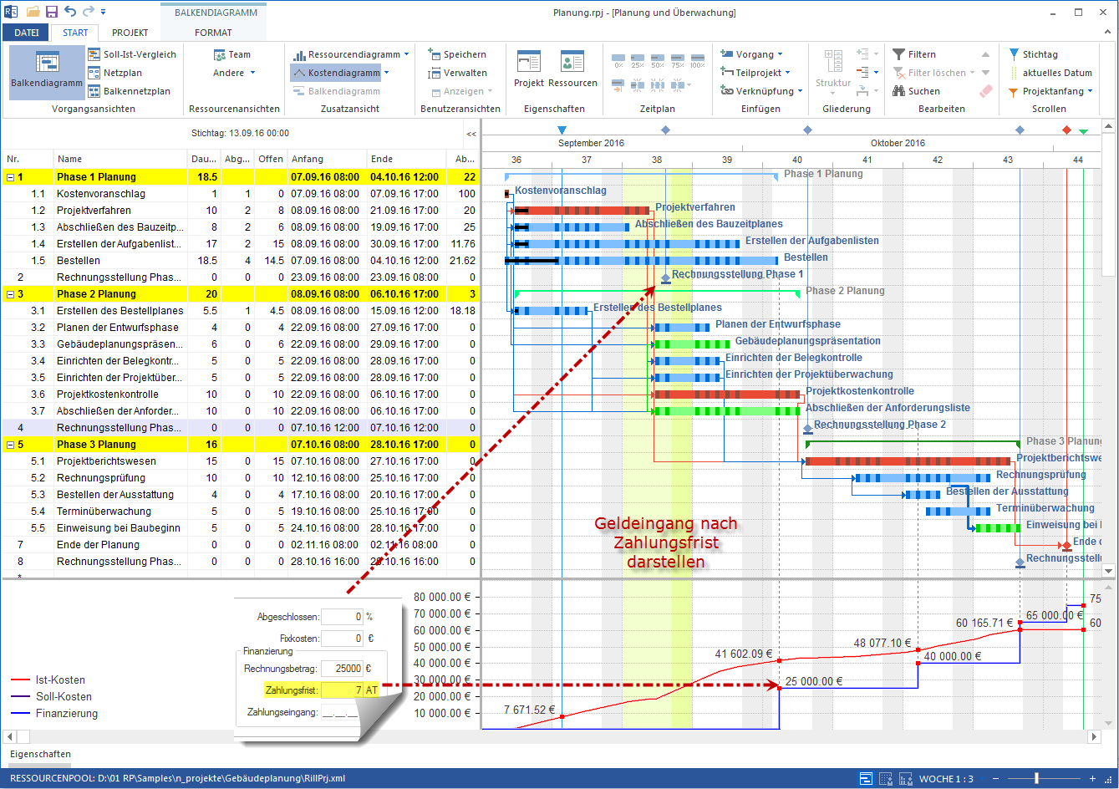The height and width of the screenshot is (789, 1119).
Task: Open Verwalten in Benutzeransichten
Action: click(457, 73)
